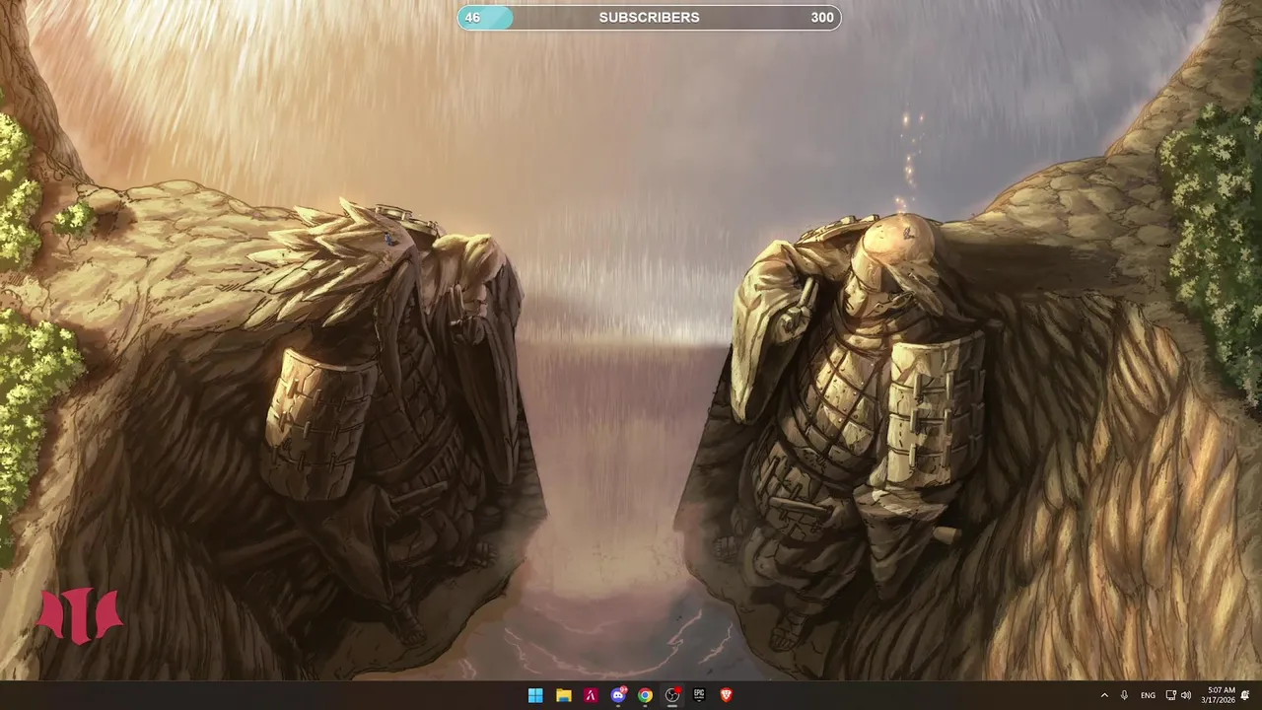Click the subscribers progress bar
This screenshot has width=1262, height=710.
tap(649, 17)
